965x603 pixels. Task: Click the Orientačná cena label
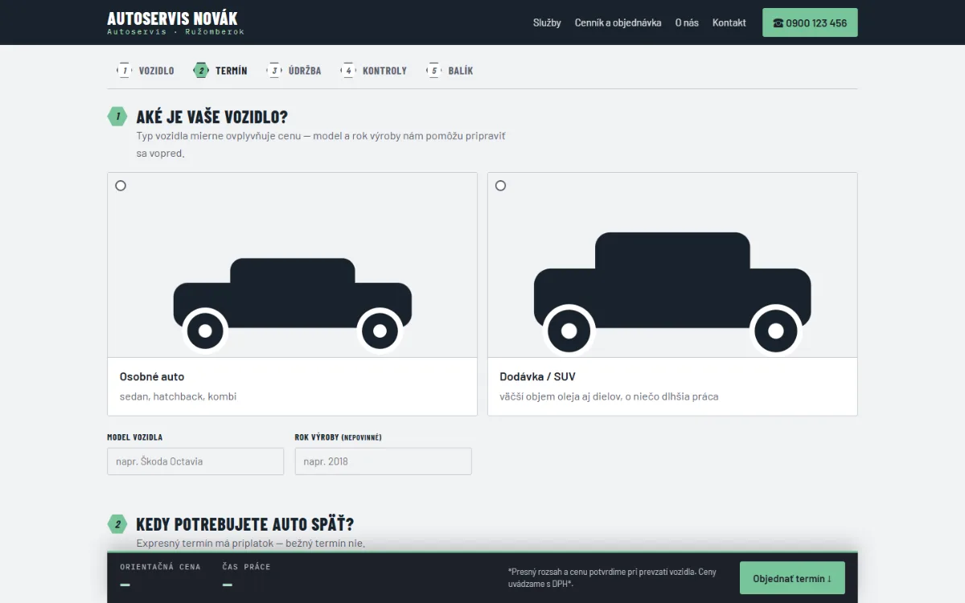point(160,567)
